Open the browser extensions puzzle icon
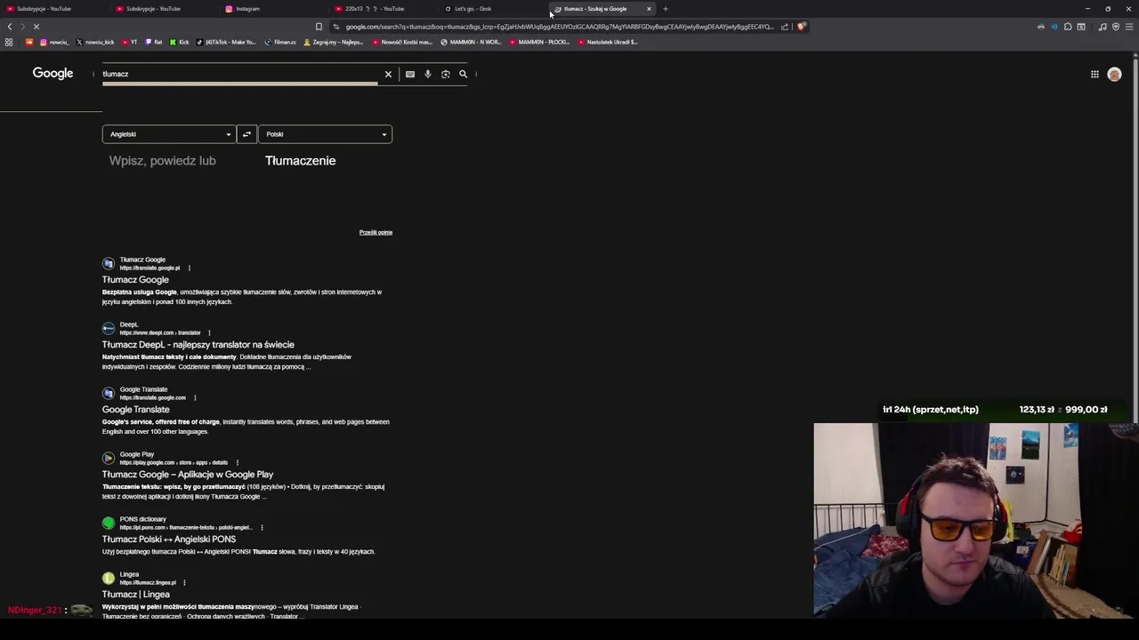The height and width of the screenshot is (640, 1139). point(1068,27)
